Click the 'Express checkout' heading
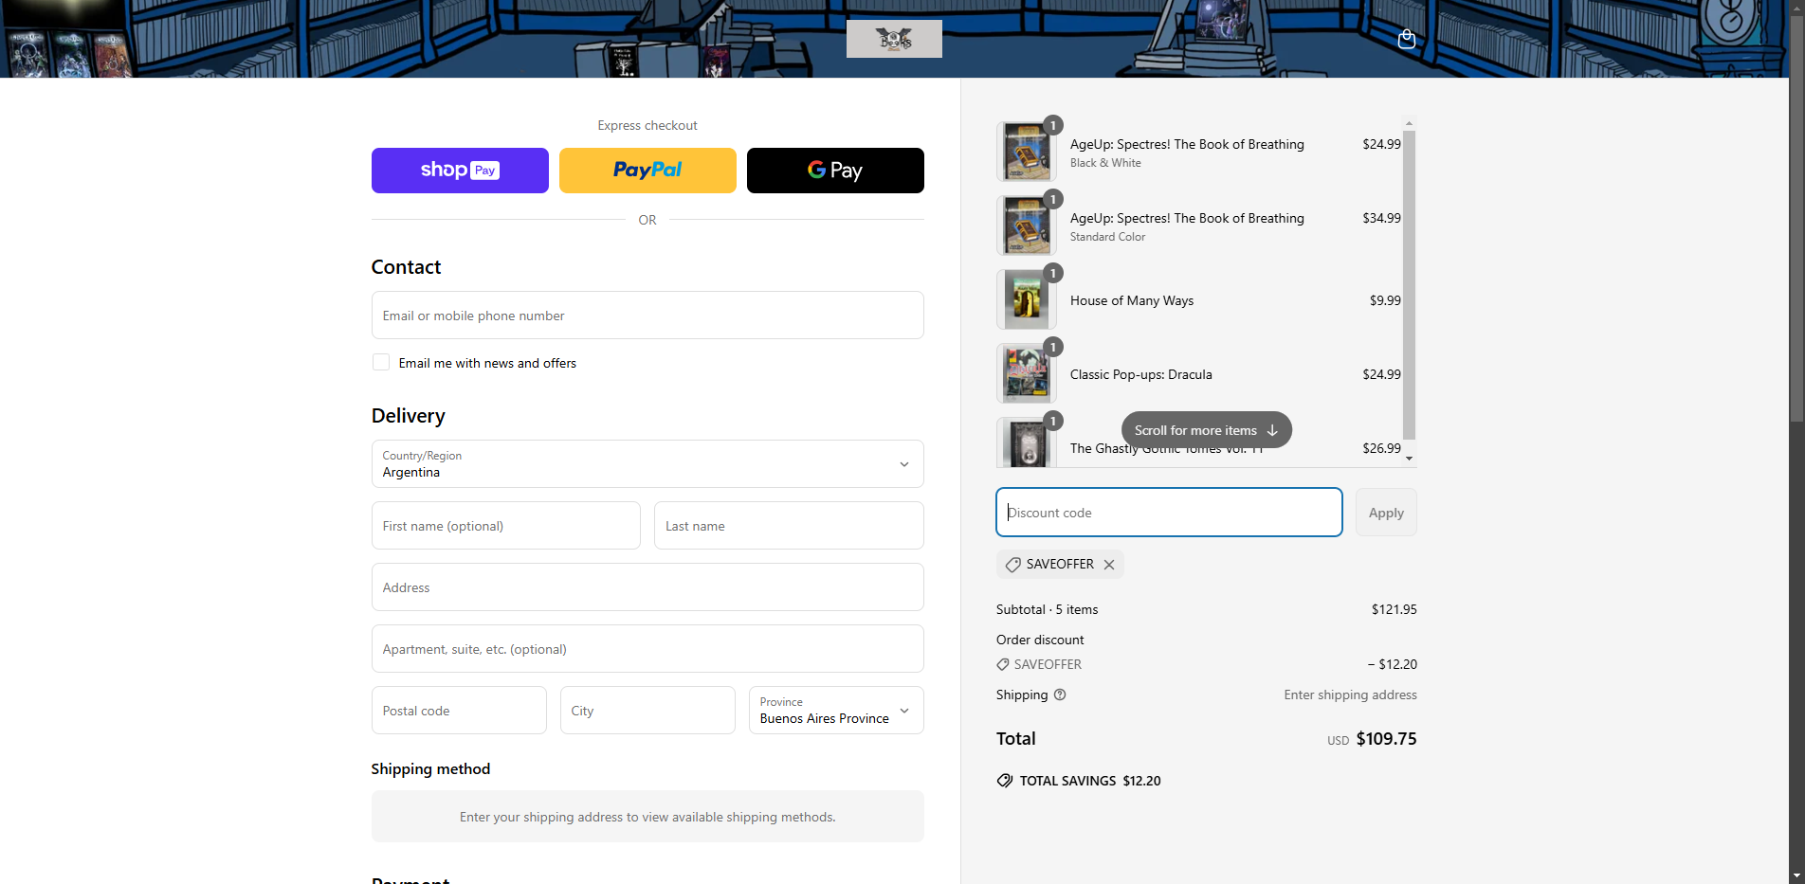 click(647, 125)
